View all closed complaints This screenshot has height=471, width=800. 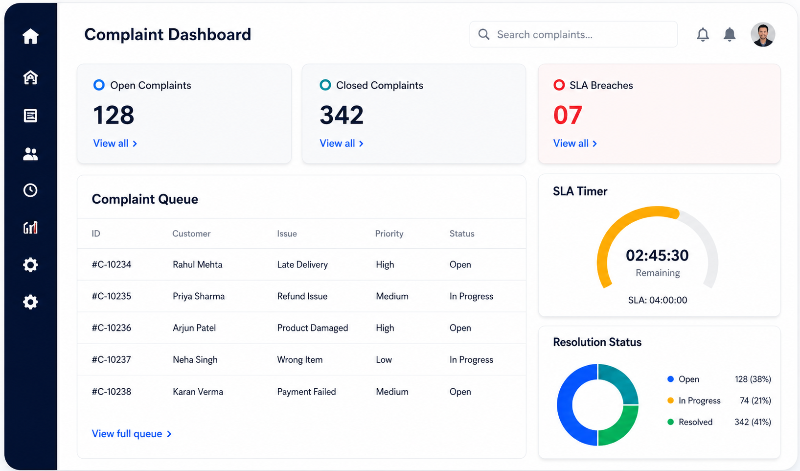pyautogui.click(x=342, y=143)
